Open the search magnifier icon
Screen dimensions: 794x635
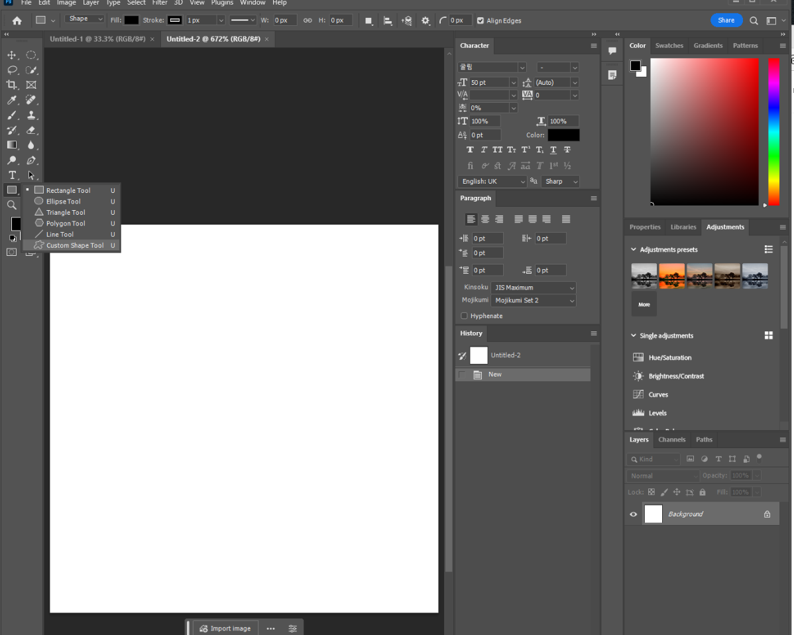click(x=754, y=21)
